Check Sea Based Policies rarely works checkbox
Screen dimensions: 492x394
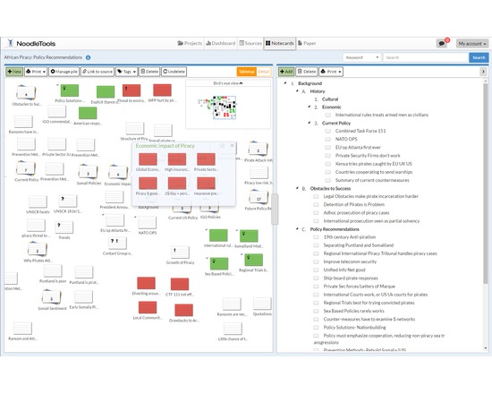[x=316, y=311]
